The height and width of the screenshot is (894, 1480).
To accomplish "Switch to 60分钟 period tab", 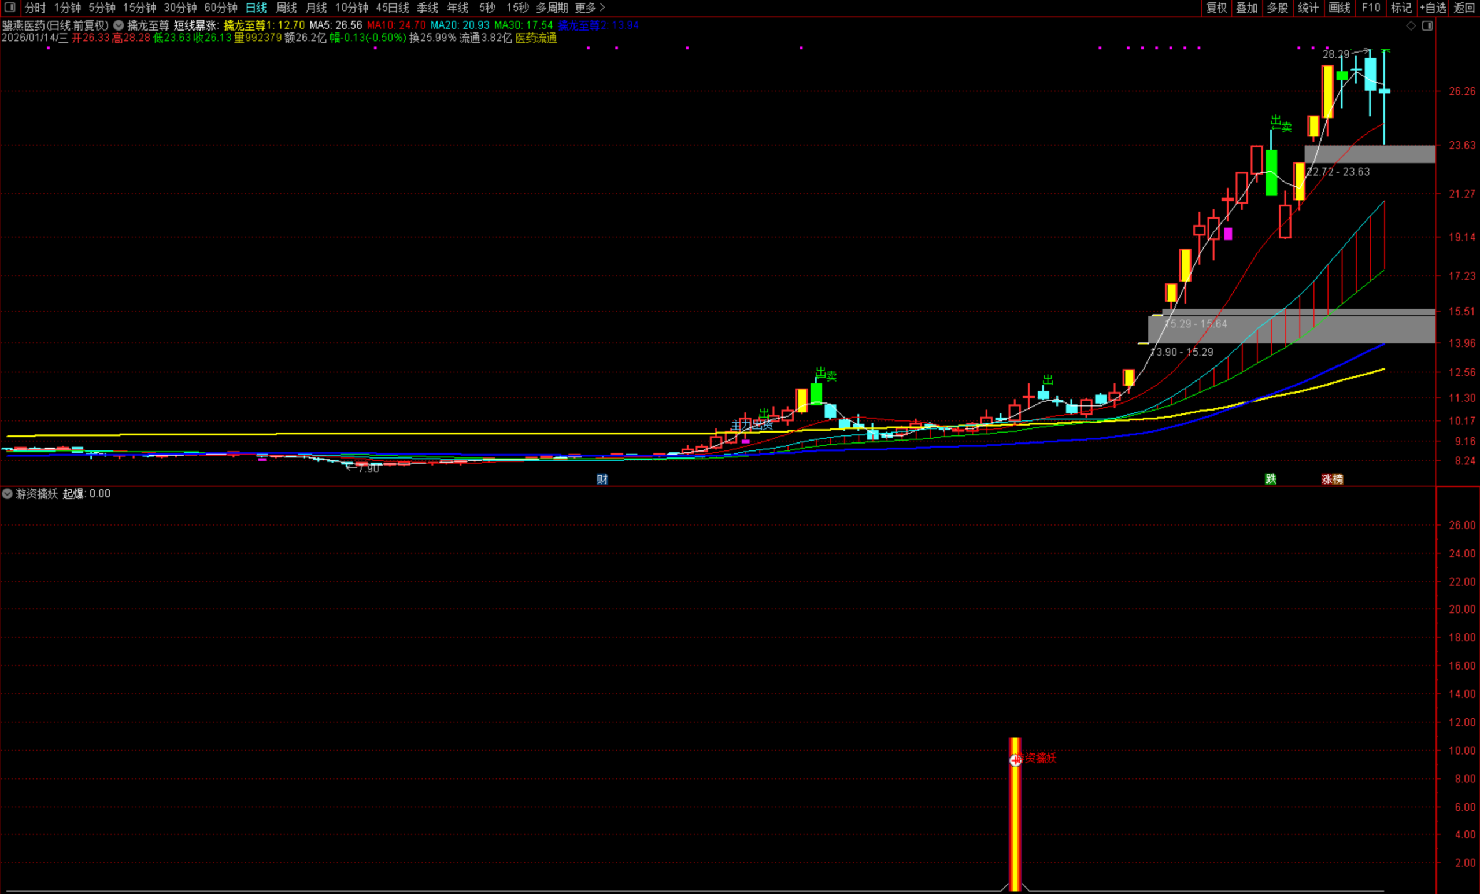I will (221, 8).
